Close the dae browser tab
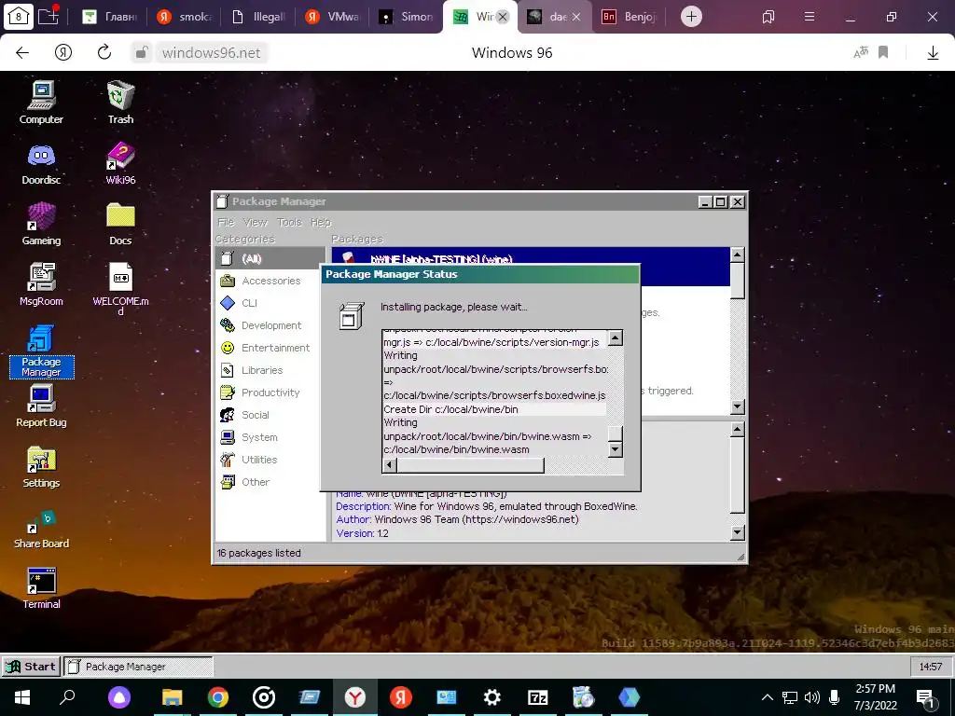 tap(576, 17)
